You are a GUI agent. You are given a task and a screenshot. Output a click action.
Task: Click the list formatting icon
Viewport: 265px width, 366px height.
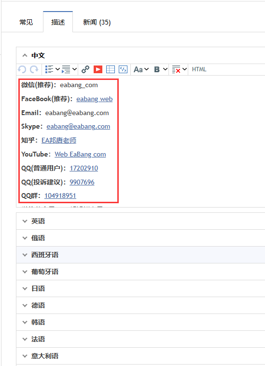[x=49, y=69]
